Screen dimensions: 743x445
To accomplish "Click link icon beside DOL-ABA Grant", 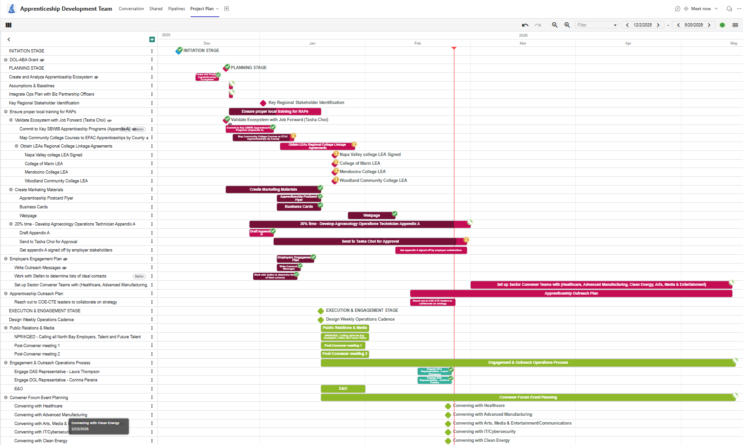I will click(x=42, y=60).
